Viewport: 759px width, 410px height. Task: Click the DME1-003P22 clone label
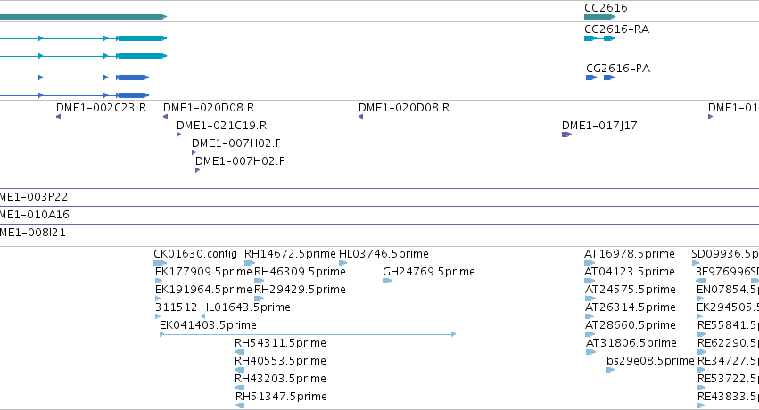click(34, 197)
